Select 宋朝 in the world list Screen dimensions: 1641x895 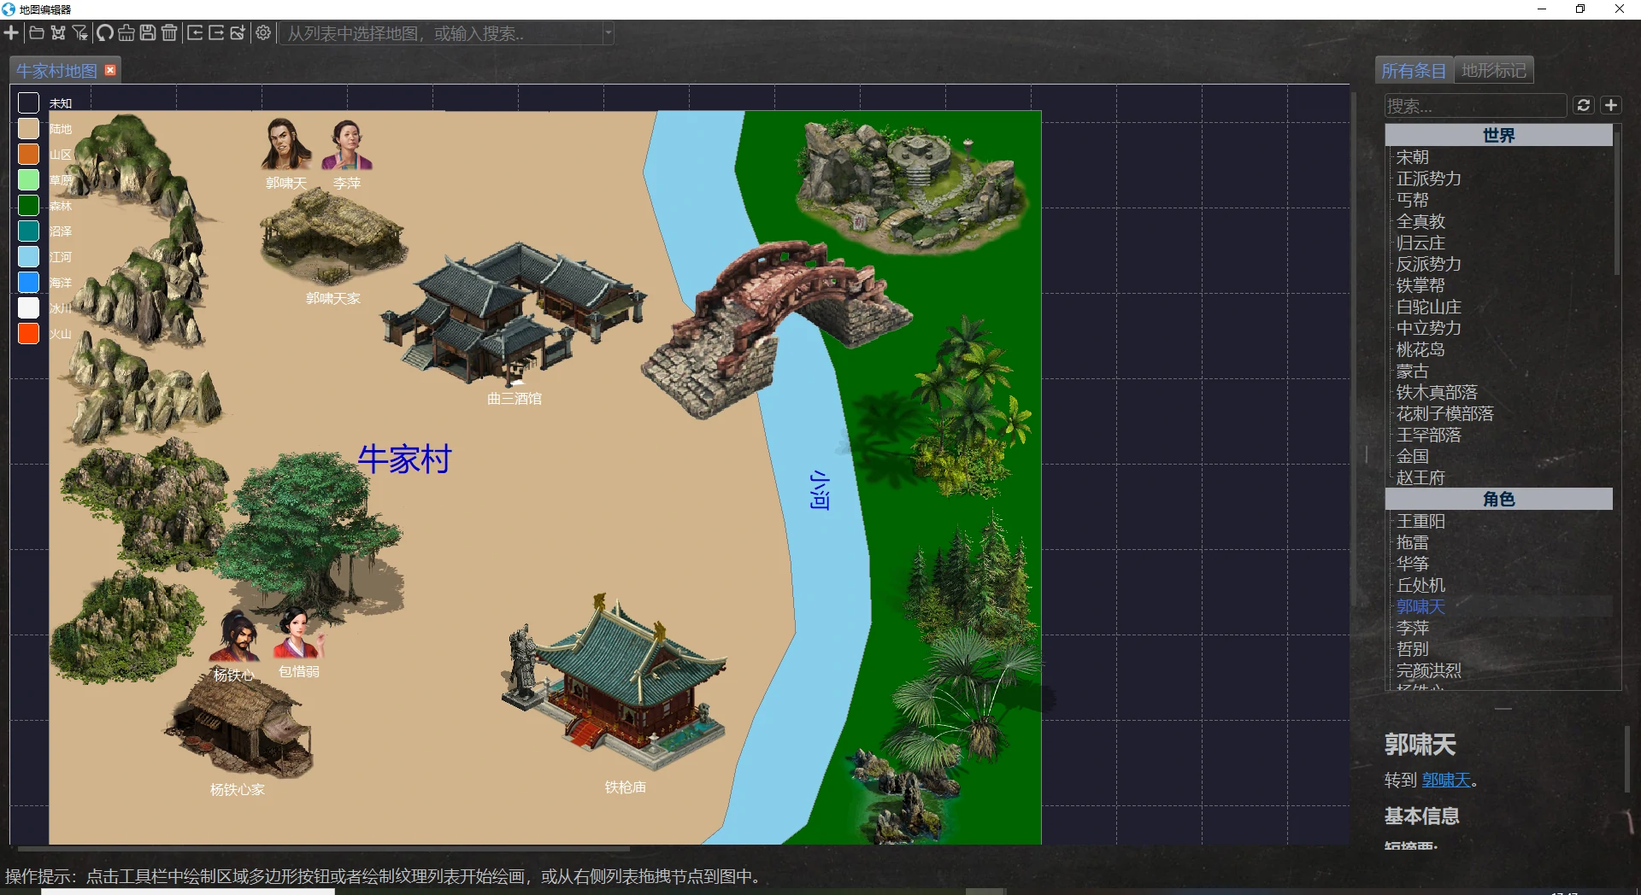click(x=1413, y=157)
